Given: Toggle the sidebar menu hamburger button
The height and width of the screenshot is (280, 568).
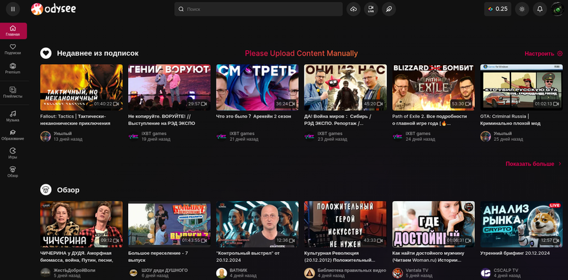Looking at the screenshot, I should coord(13,9).
